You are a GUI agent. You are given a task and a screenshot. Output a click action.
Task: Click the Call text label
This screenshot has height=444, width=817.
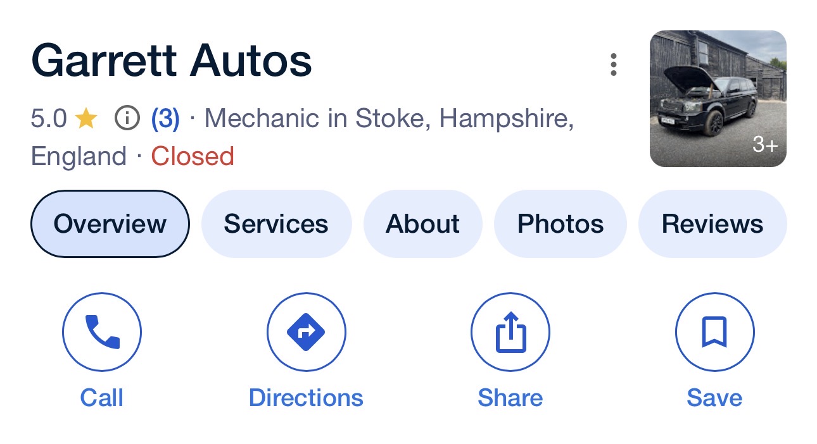[x=101, y=398]
